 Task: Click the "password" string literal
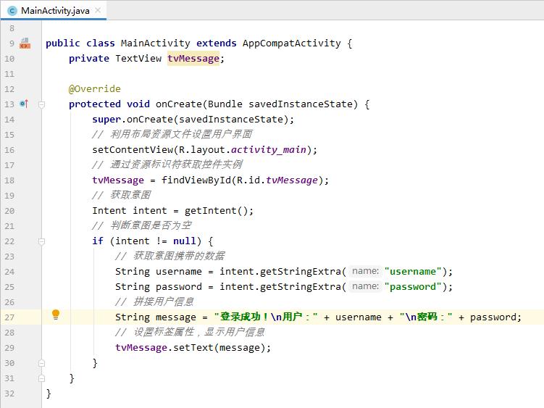point(413,287)
